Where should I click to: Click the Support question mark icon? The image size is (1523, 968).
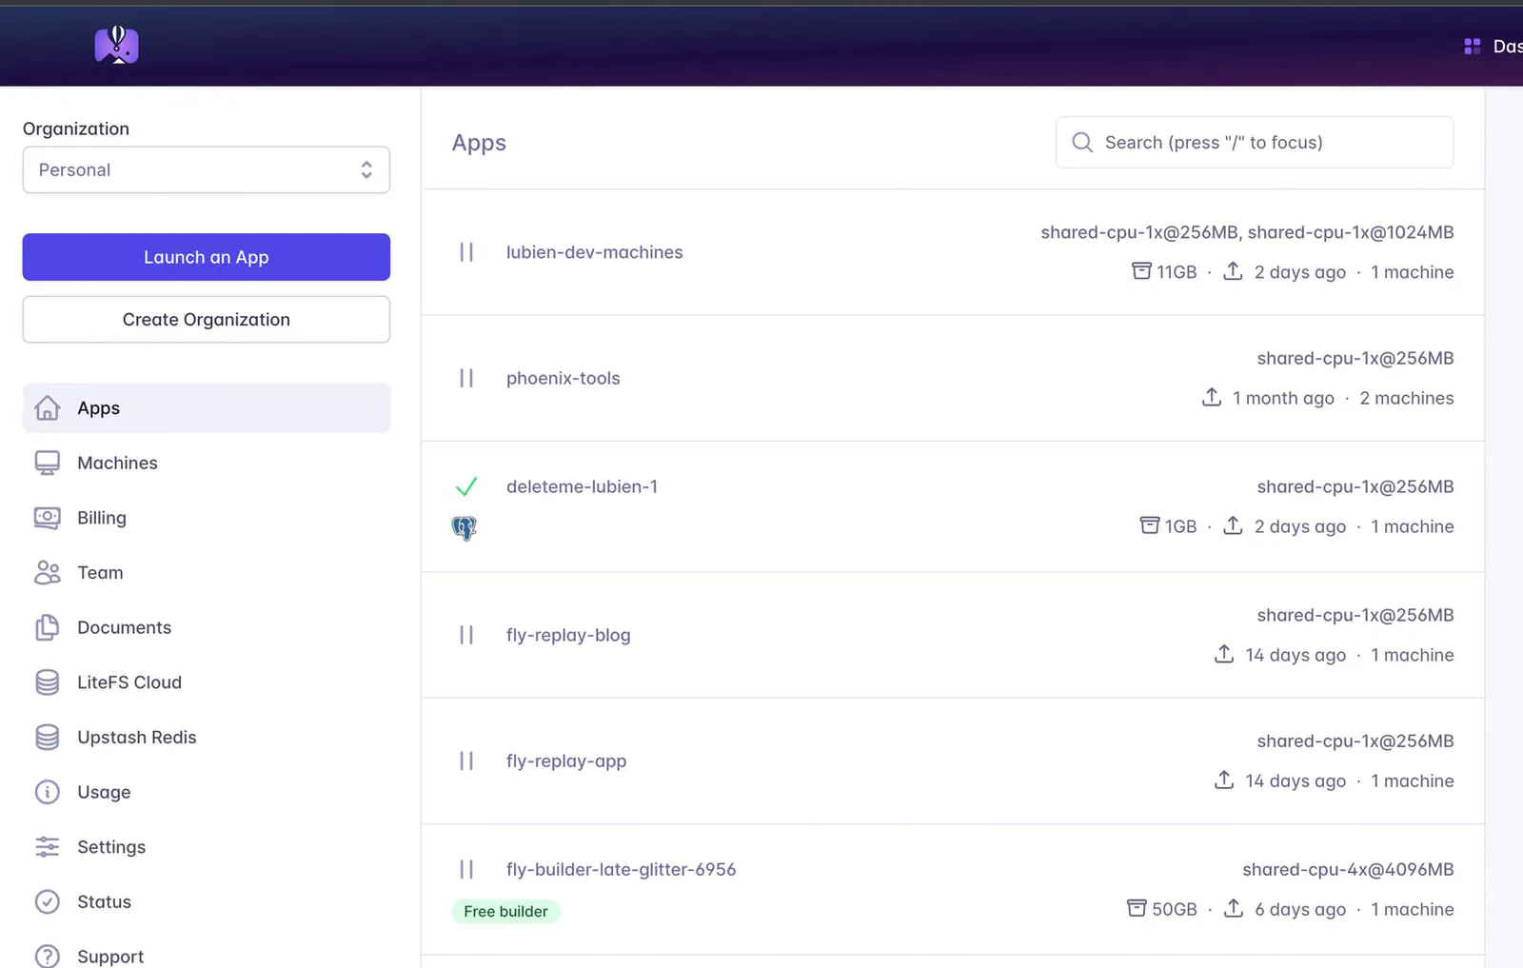pos(47,956)
